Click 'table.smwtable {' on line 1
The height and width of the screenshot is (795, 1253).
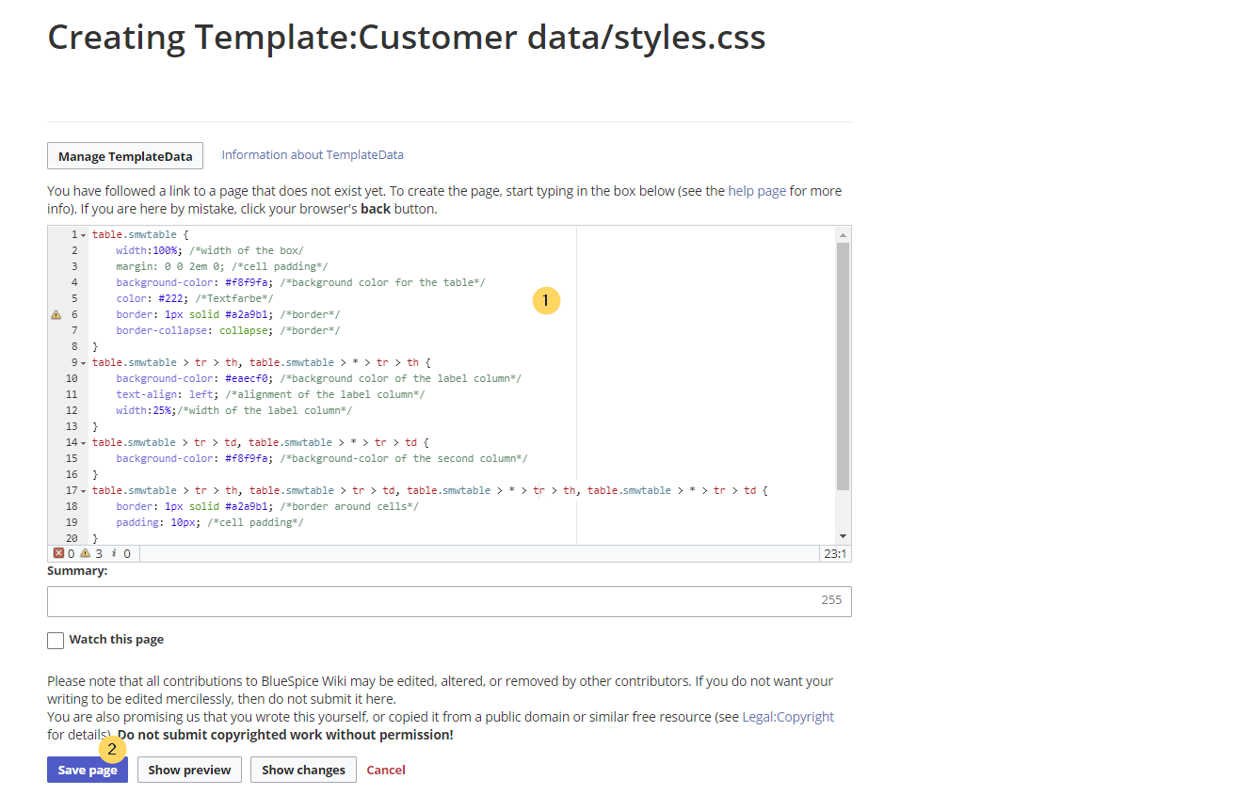pos(141,234)
